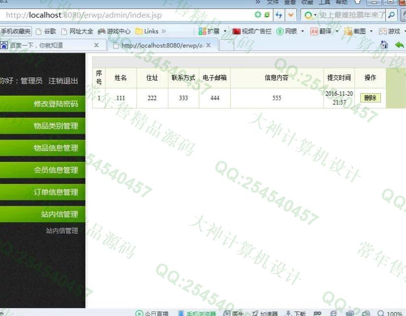Click the 信息内容 column header

pyautogui.click(x=277, y=78)
